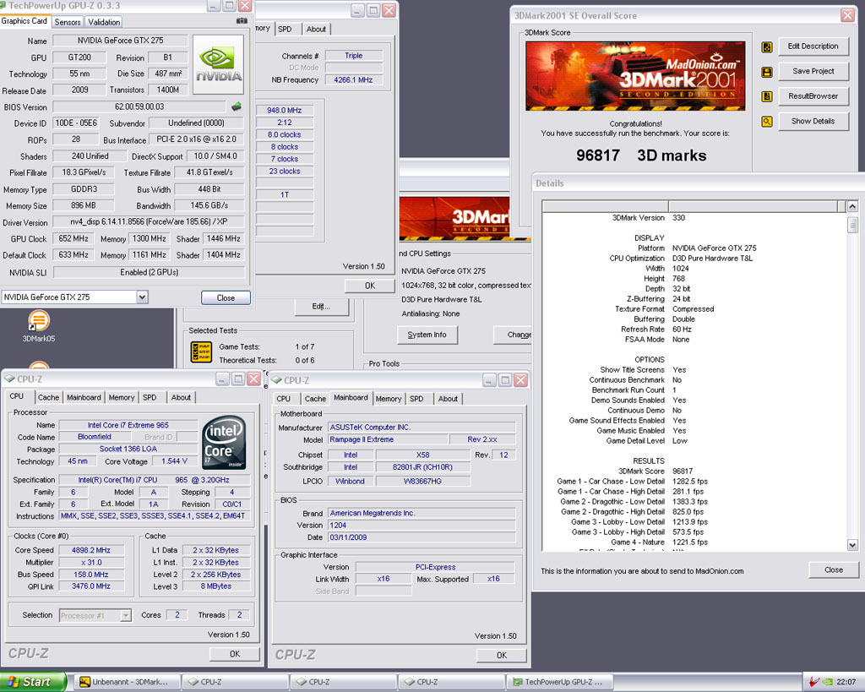Click the Close button in GPU-Z

(226, 298)
